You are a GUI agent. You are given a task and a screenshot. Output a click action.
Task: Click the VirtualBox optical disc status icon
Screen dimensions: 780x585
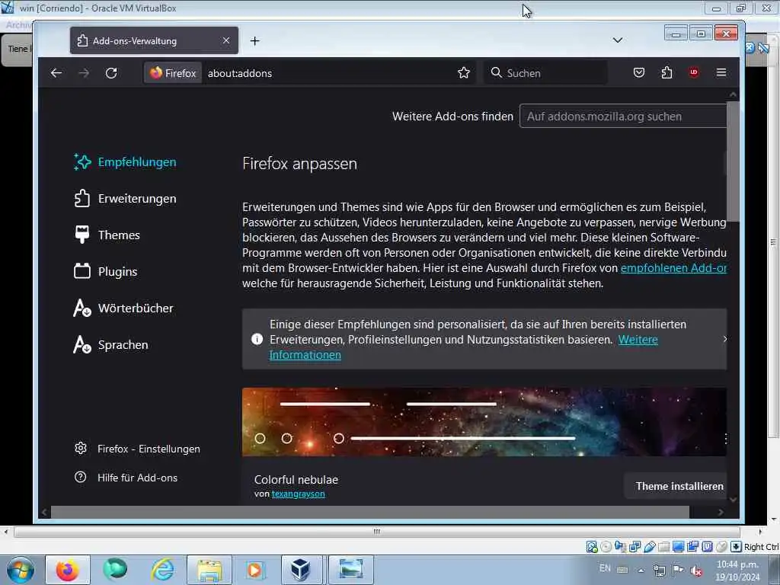(x=606, y=547)
